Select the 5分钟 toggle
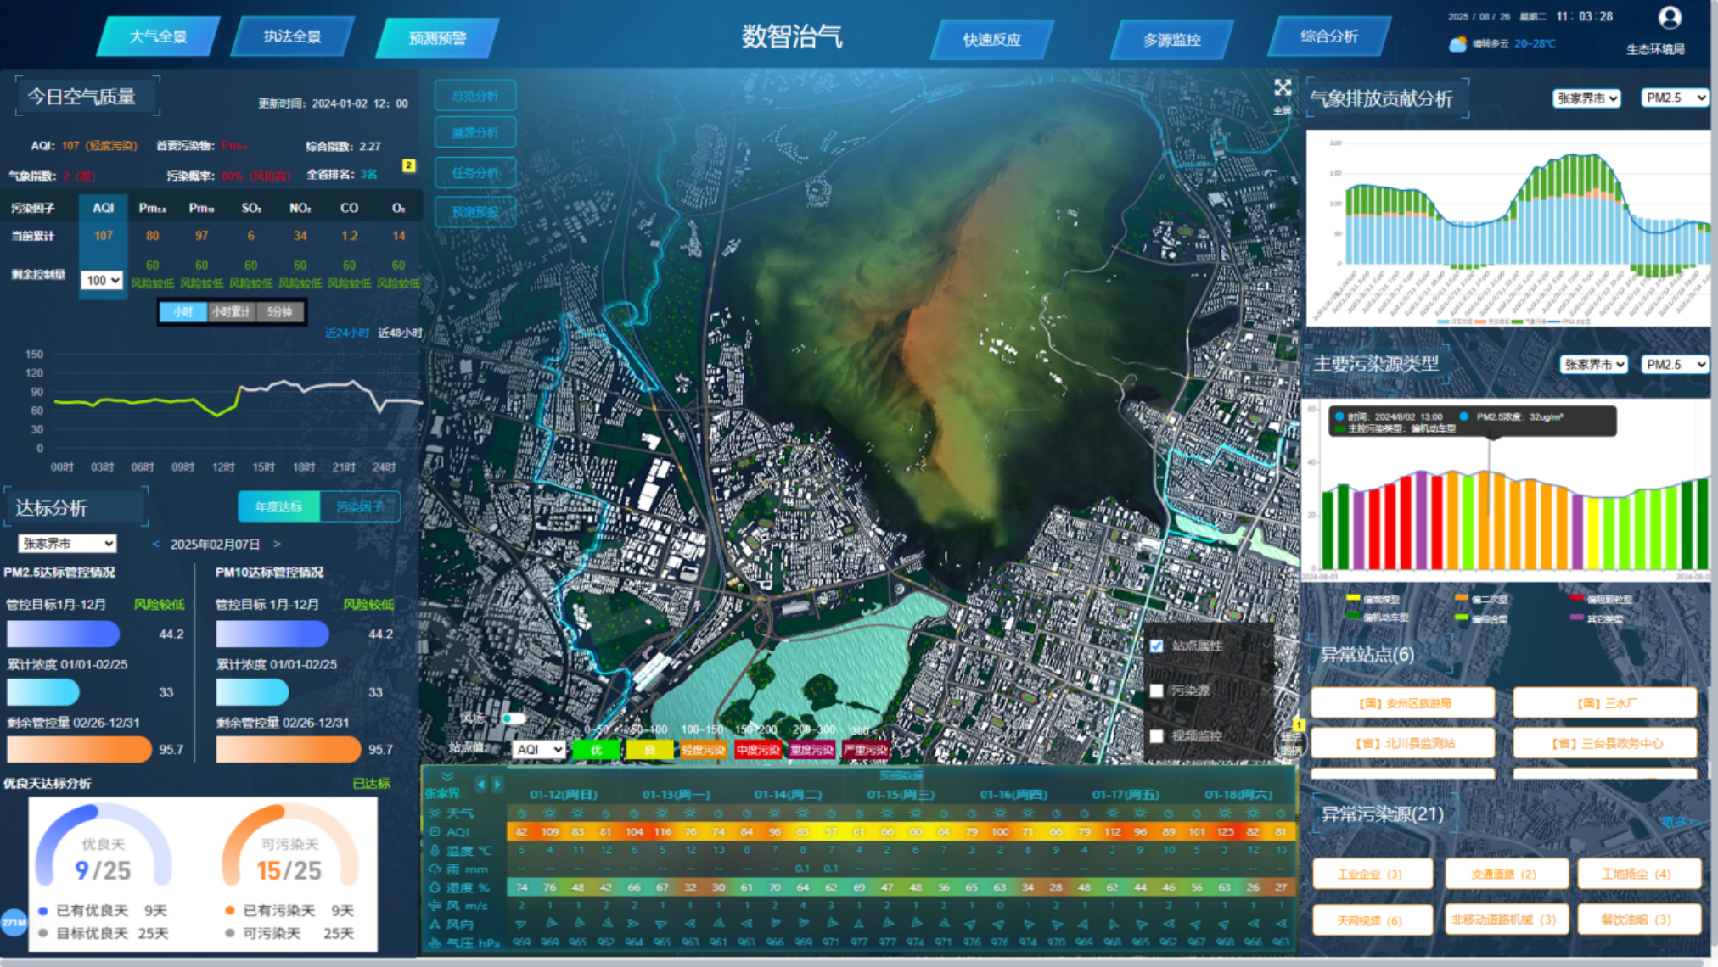This screenshot has height=967, width=1718. point(279,312)
